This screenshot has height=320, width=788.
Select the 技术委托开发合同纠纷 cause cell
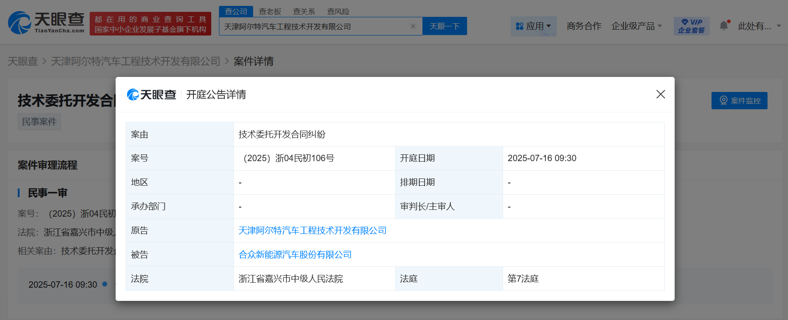(449, 134)
